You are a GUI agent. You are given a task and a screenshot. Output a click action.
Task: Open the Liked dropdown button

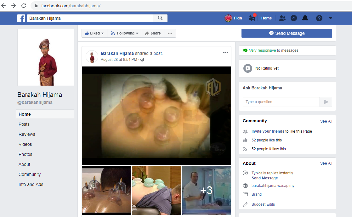[94, 33]
